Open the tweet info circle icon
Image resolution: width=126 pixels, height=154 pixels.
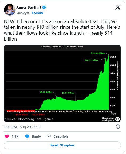click(x=118, y=127)
